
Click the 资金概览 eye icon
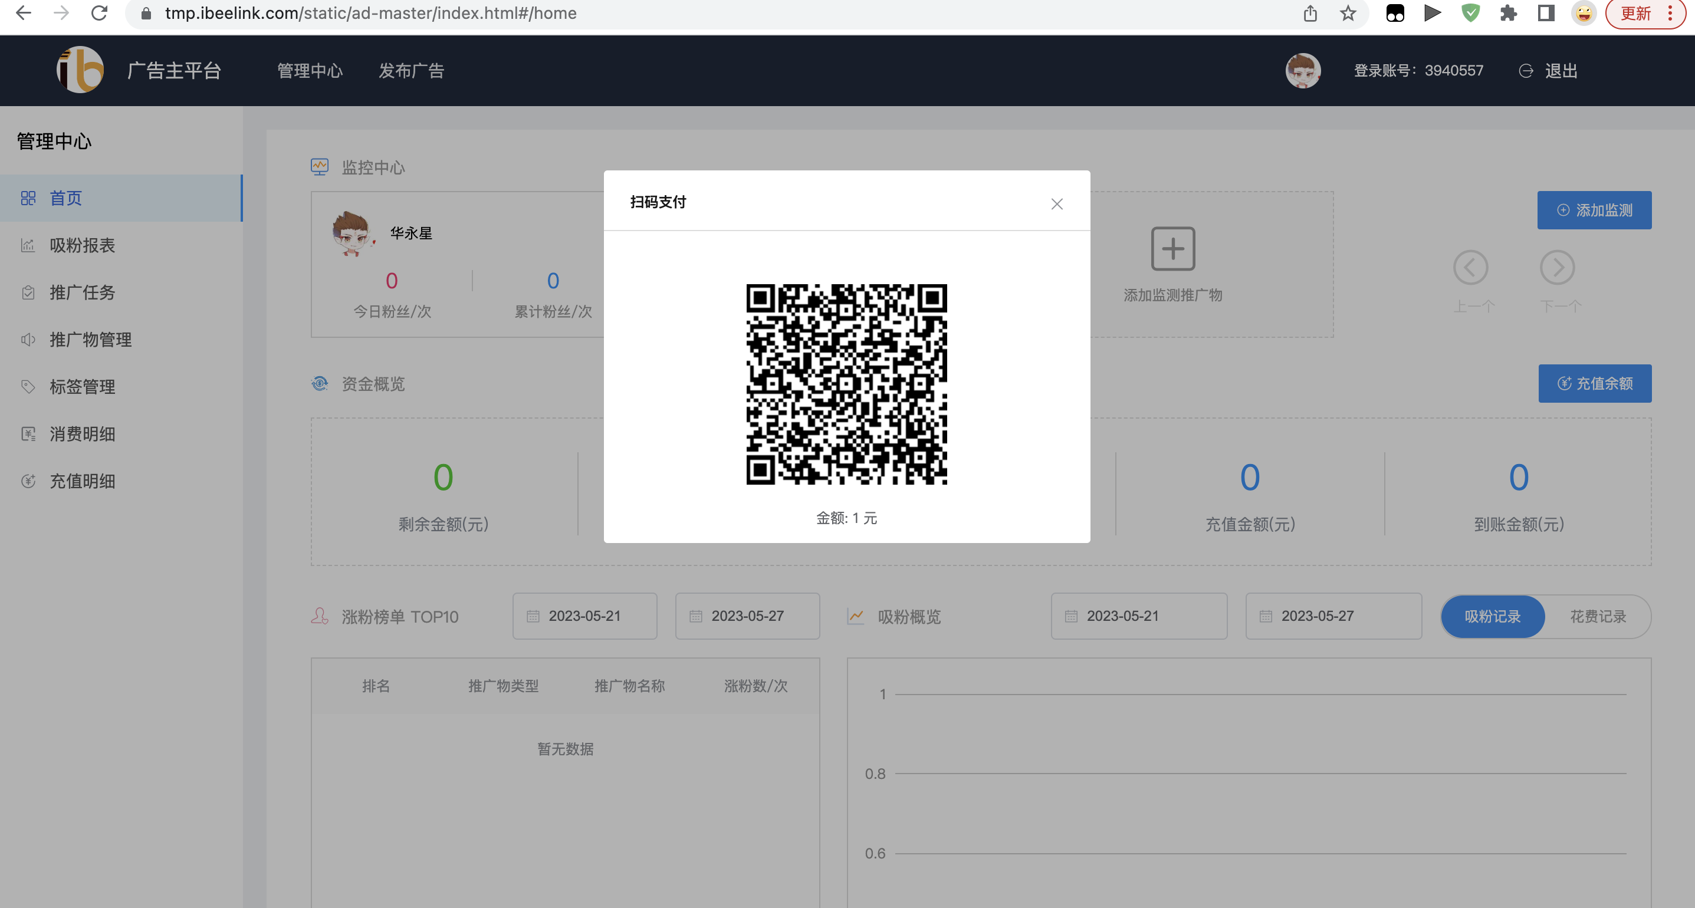319,384
